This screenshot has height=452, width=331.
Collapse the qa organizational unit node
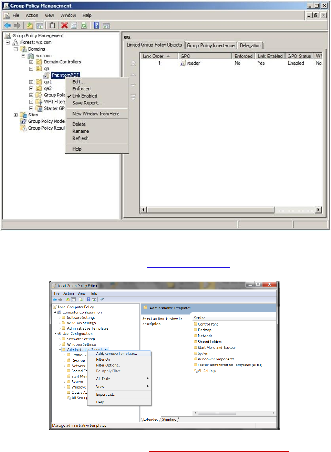tap(31, 69)
